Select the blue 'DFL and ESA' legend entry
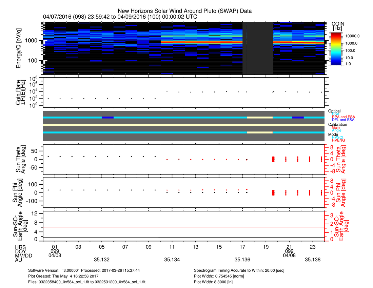 pos(343,120)
